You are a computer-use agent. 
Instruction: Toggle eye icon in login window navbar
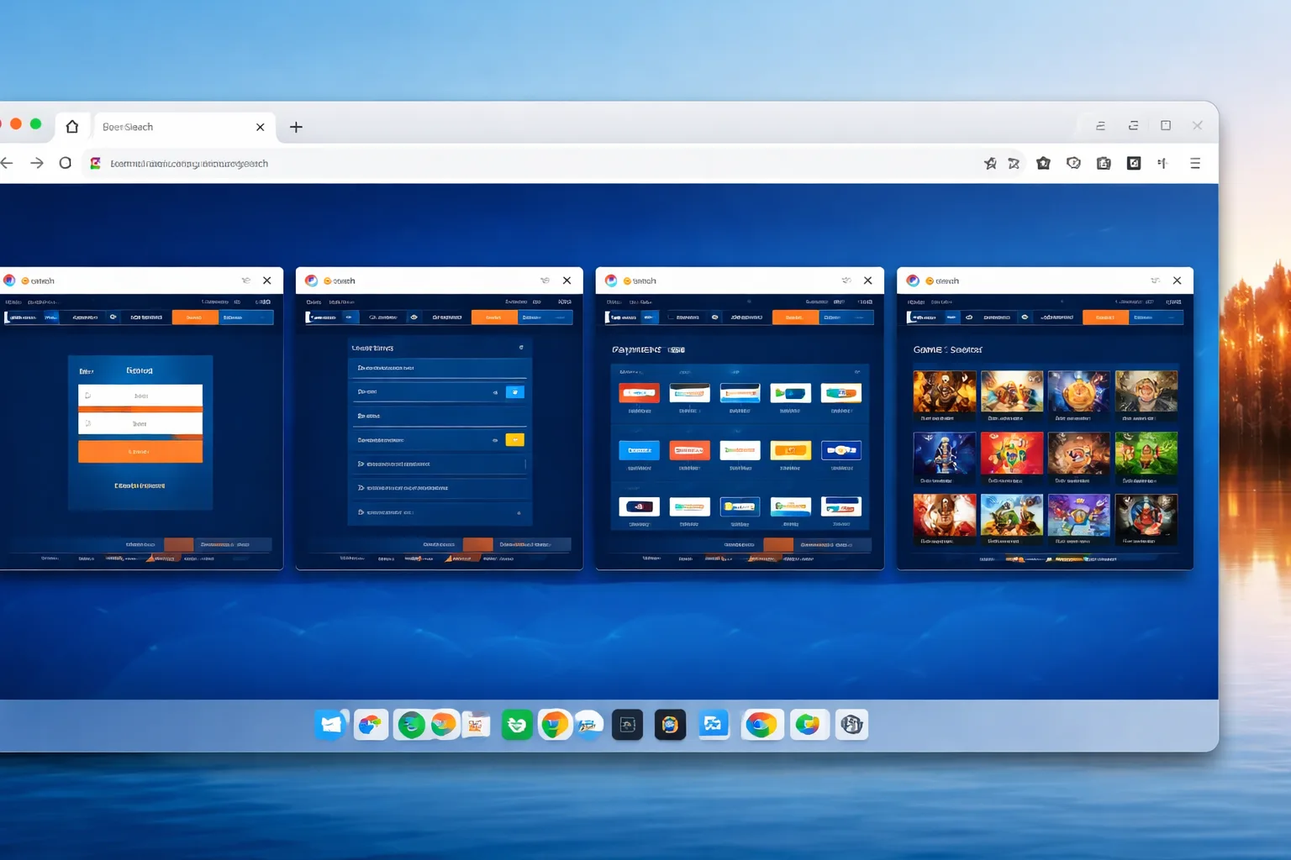click(x=113, y=317)
